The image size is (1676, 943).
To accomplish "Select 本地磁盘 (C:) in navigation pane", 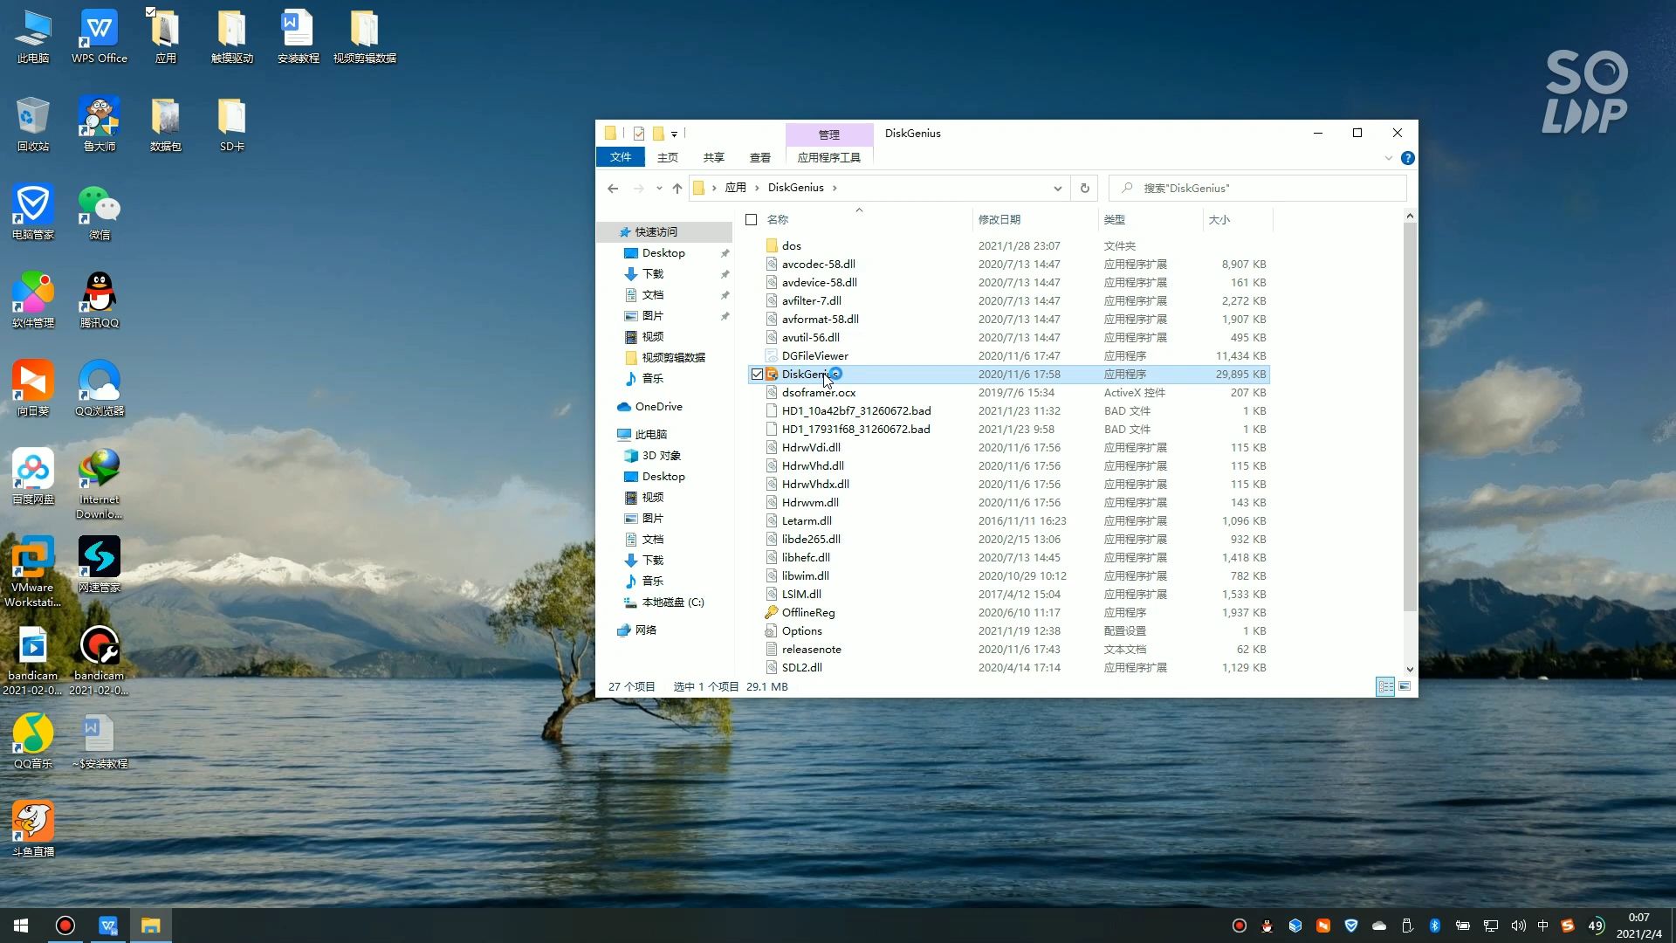I will [x=673, y=602].
